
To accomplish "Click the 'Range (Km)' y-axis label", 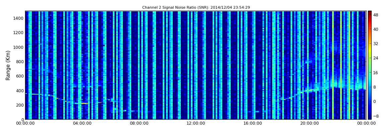I will point(8,65).
